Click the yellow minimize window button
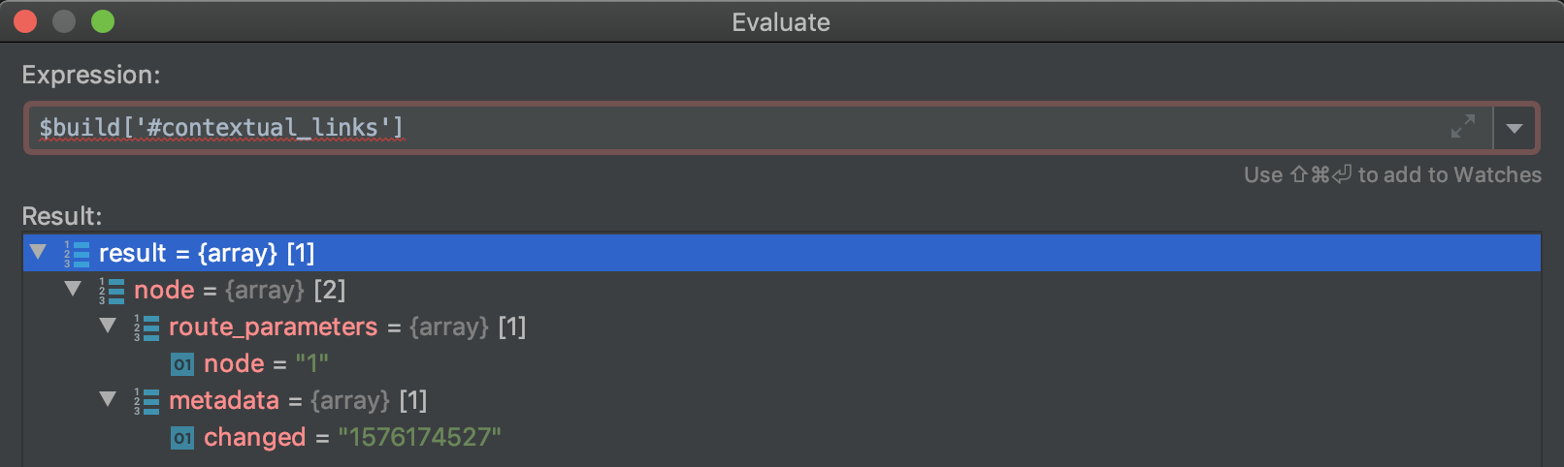The width and height of the screenshot is (1564, 467). pyautogui.click(x=64, y=21)
